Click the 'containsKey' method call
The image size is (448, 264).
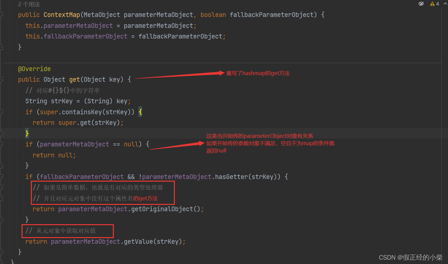coord(82,112)
